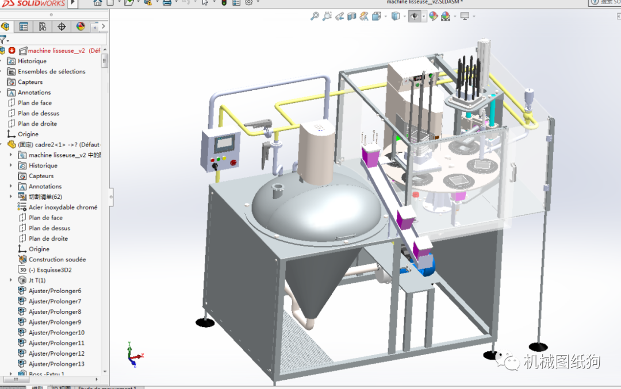Click Zoom to Area icon
The height and width of the screenshot is (389, 621).
pos(327,16)
